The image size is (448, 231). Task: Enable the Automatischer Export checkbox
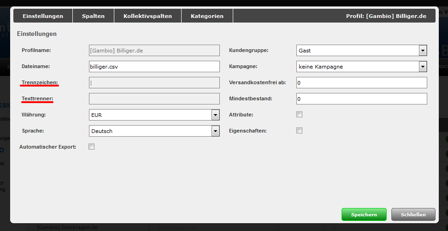pyautogui.click(x=91, y=147)
